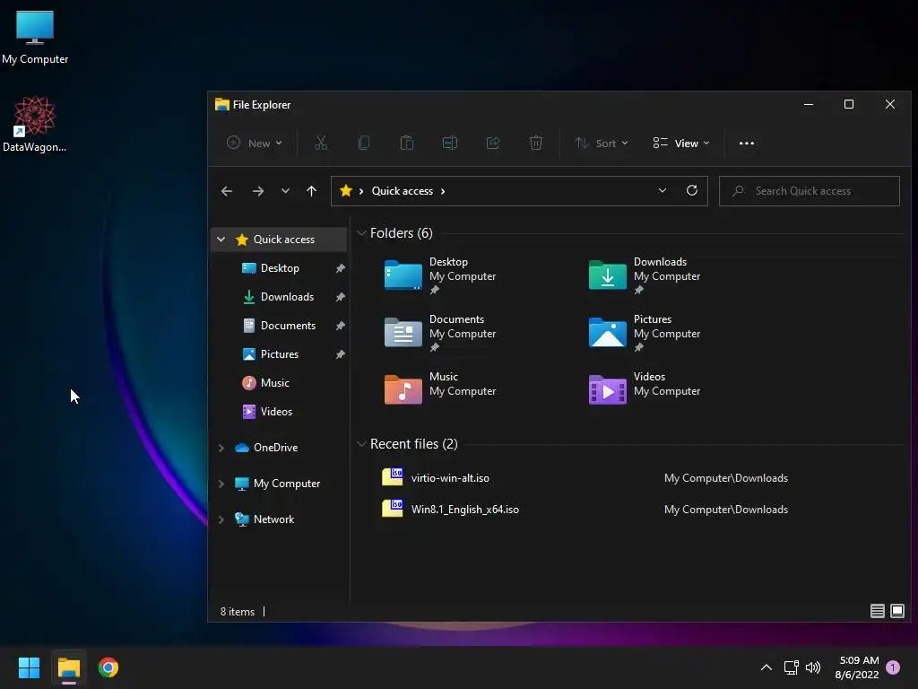918x689 pixels.
Task: Open recent locations dropdown chevron
Action: click(x=285, y=191)
